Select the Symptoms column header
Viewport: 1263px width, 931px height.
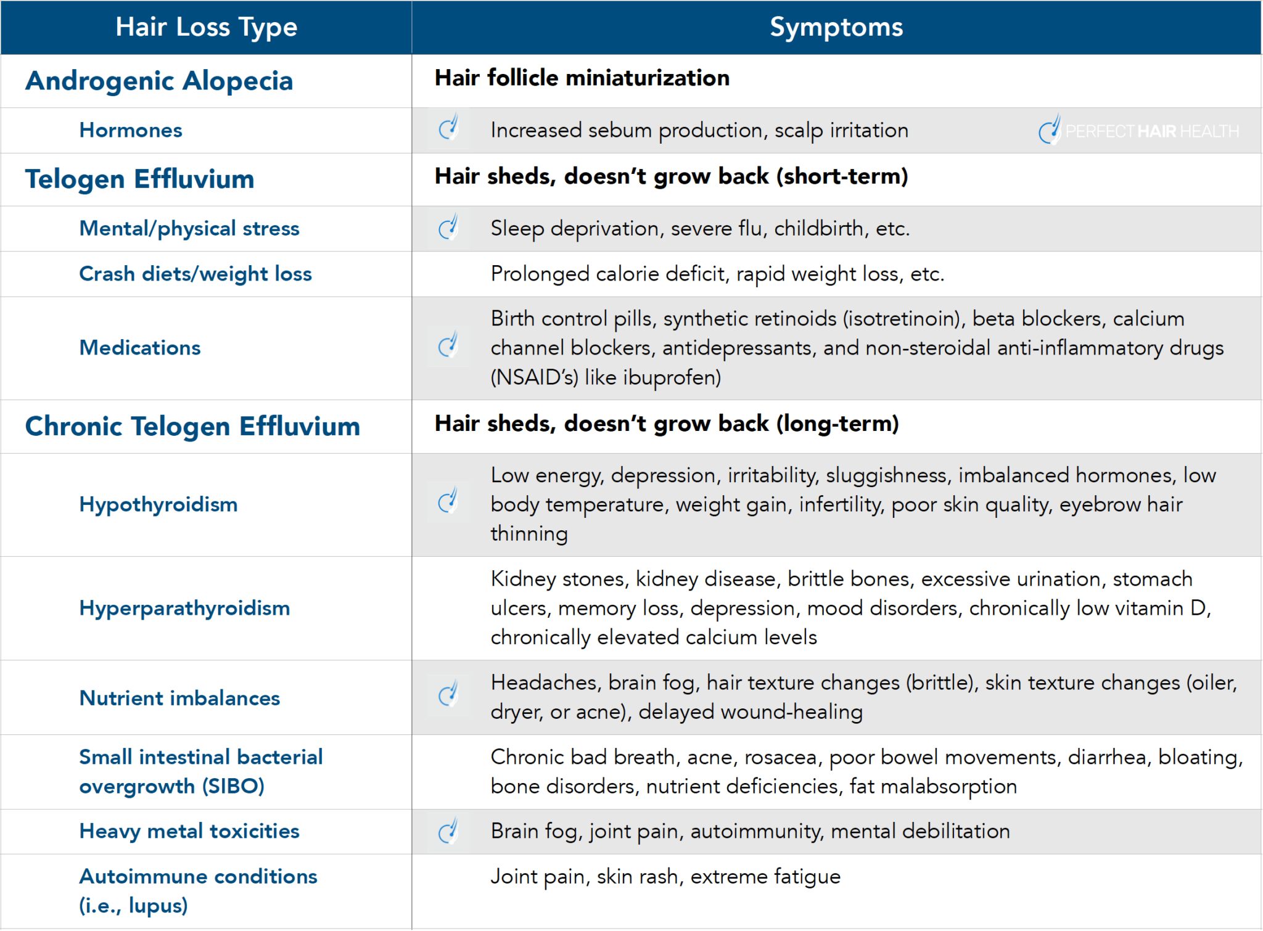[x=836, y=27]
